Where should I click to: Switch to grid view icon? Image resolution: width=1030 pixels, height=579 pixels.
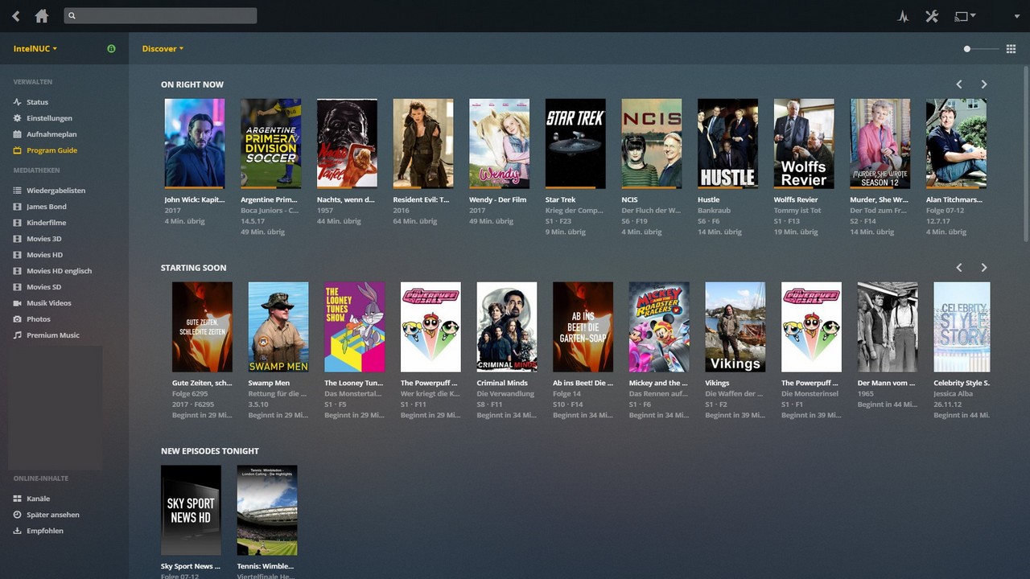coord(1011,49)
